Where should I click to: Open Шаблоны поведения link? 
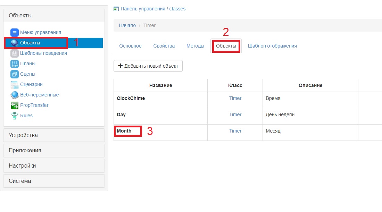click(x=43, y=53)
